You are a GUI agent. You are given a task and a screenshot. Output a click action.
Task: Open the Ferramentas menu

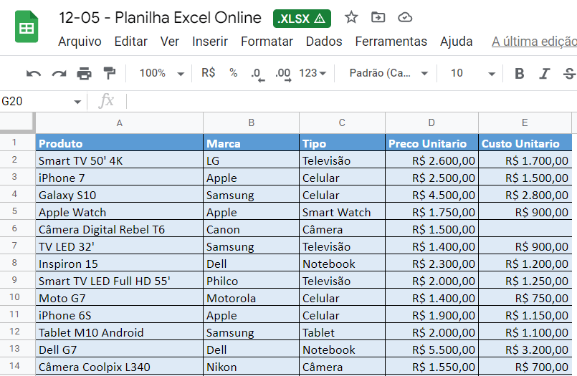pos(391,42)
